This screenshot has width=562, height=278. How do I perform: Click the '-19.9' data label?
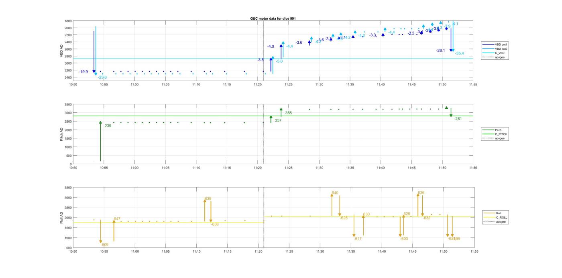pos(83,72)
